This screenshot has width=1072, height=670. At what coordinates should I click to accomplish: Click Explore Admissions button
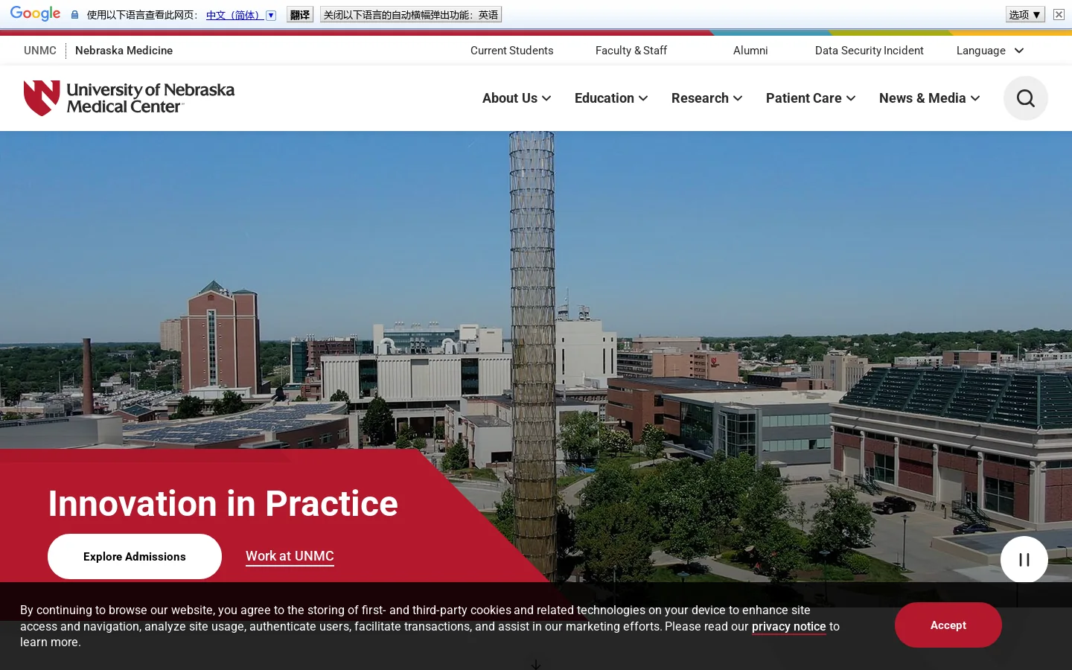135,557
